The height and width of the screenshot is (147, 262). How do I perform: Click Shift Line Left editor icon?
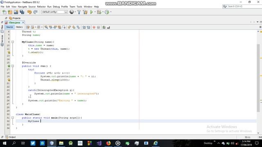click(84, 27)
